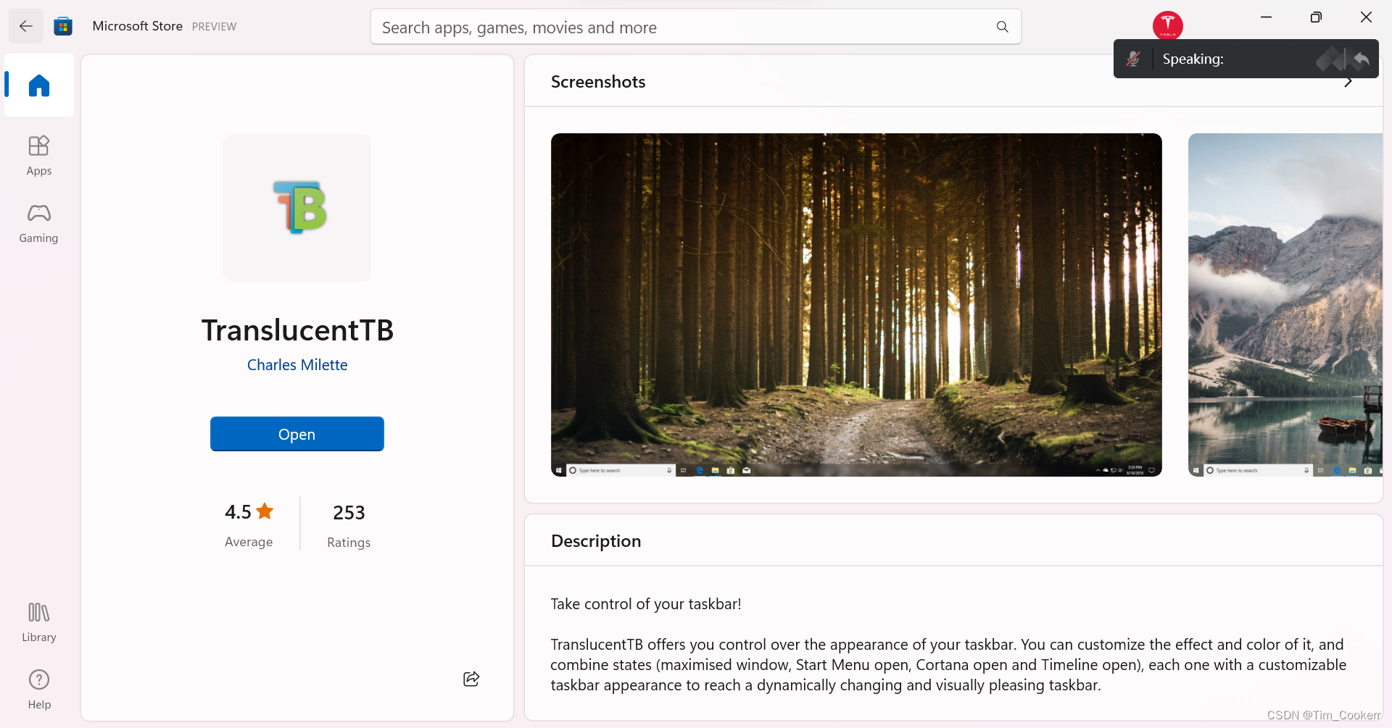Click the TranslucentTB app title

point(297,330)
